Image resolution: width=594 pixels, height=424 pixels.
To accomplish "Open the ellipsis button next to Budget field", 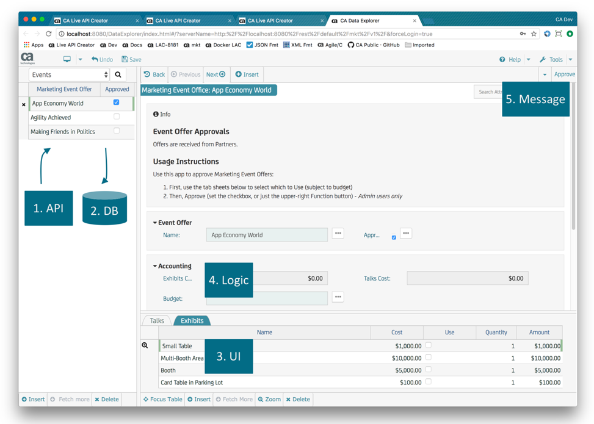I will click(338, 297).
